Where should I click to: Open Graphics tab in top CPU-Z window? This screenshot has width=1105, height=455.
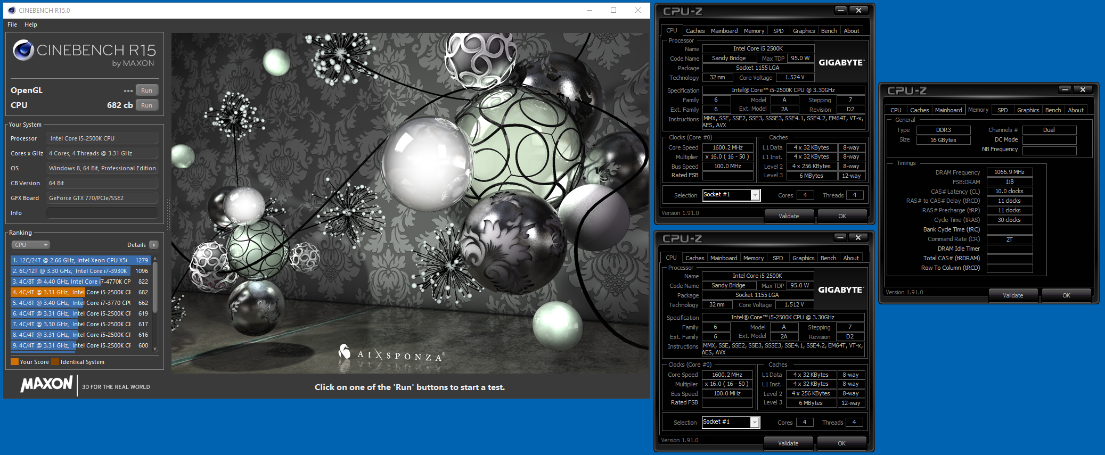click(x=804, y=31)
